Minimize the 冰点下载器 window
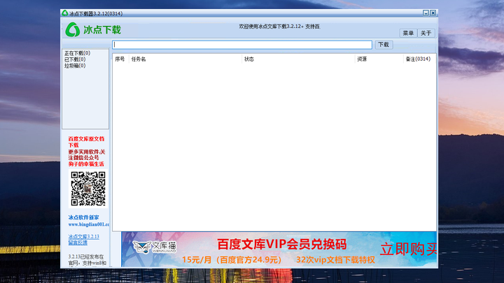Viewport: 504px width, 283px height. point(426,13)
